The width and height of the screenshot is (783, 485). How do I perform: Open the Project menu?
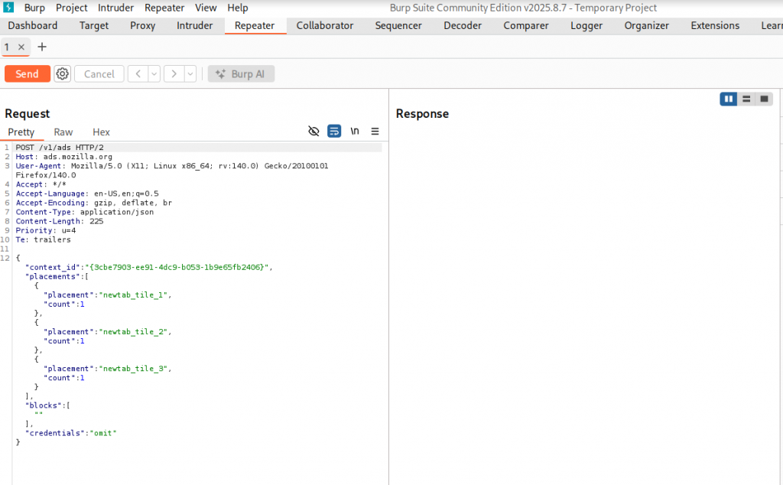pyautogui.click(x=71, y=8)
